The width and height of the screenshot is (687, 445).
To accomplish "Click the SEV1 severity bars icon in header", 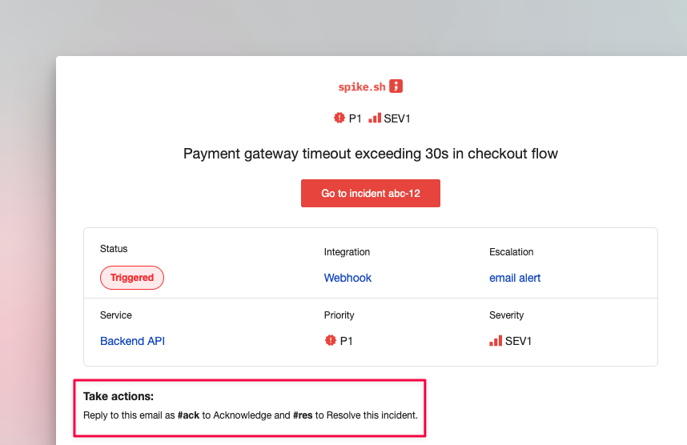I will pos(375,118).
